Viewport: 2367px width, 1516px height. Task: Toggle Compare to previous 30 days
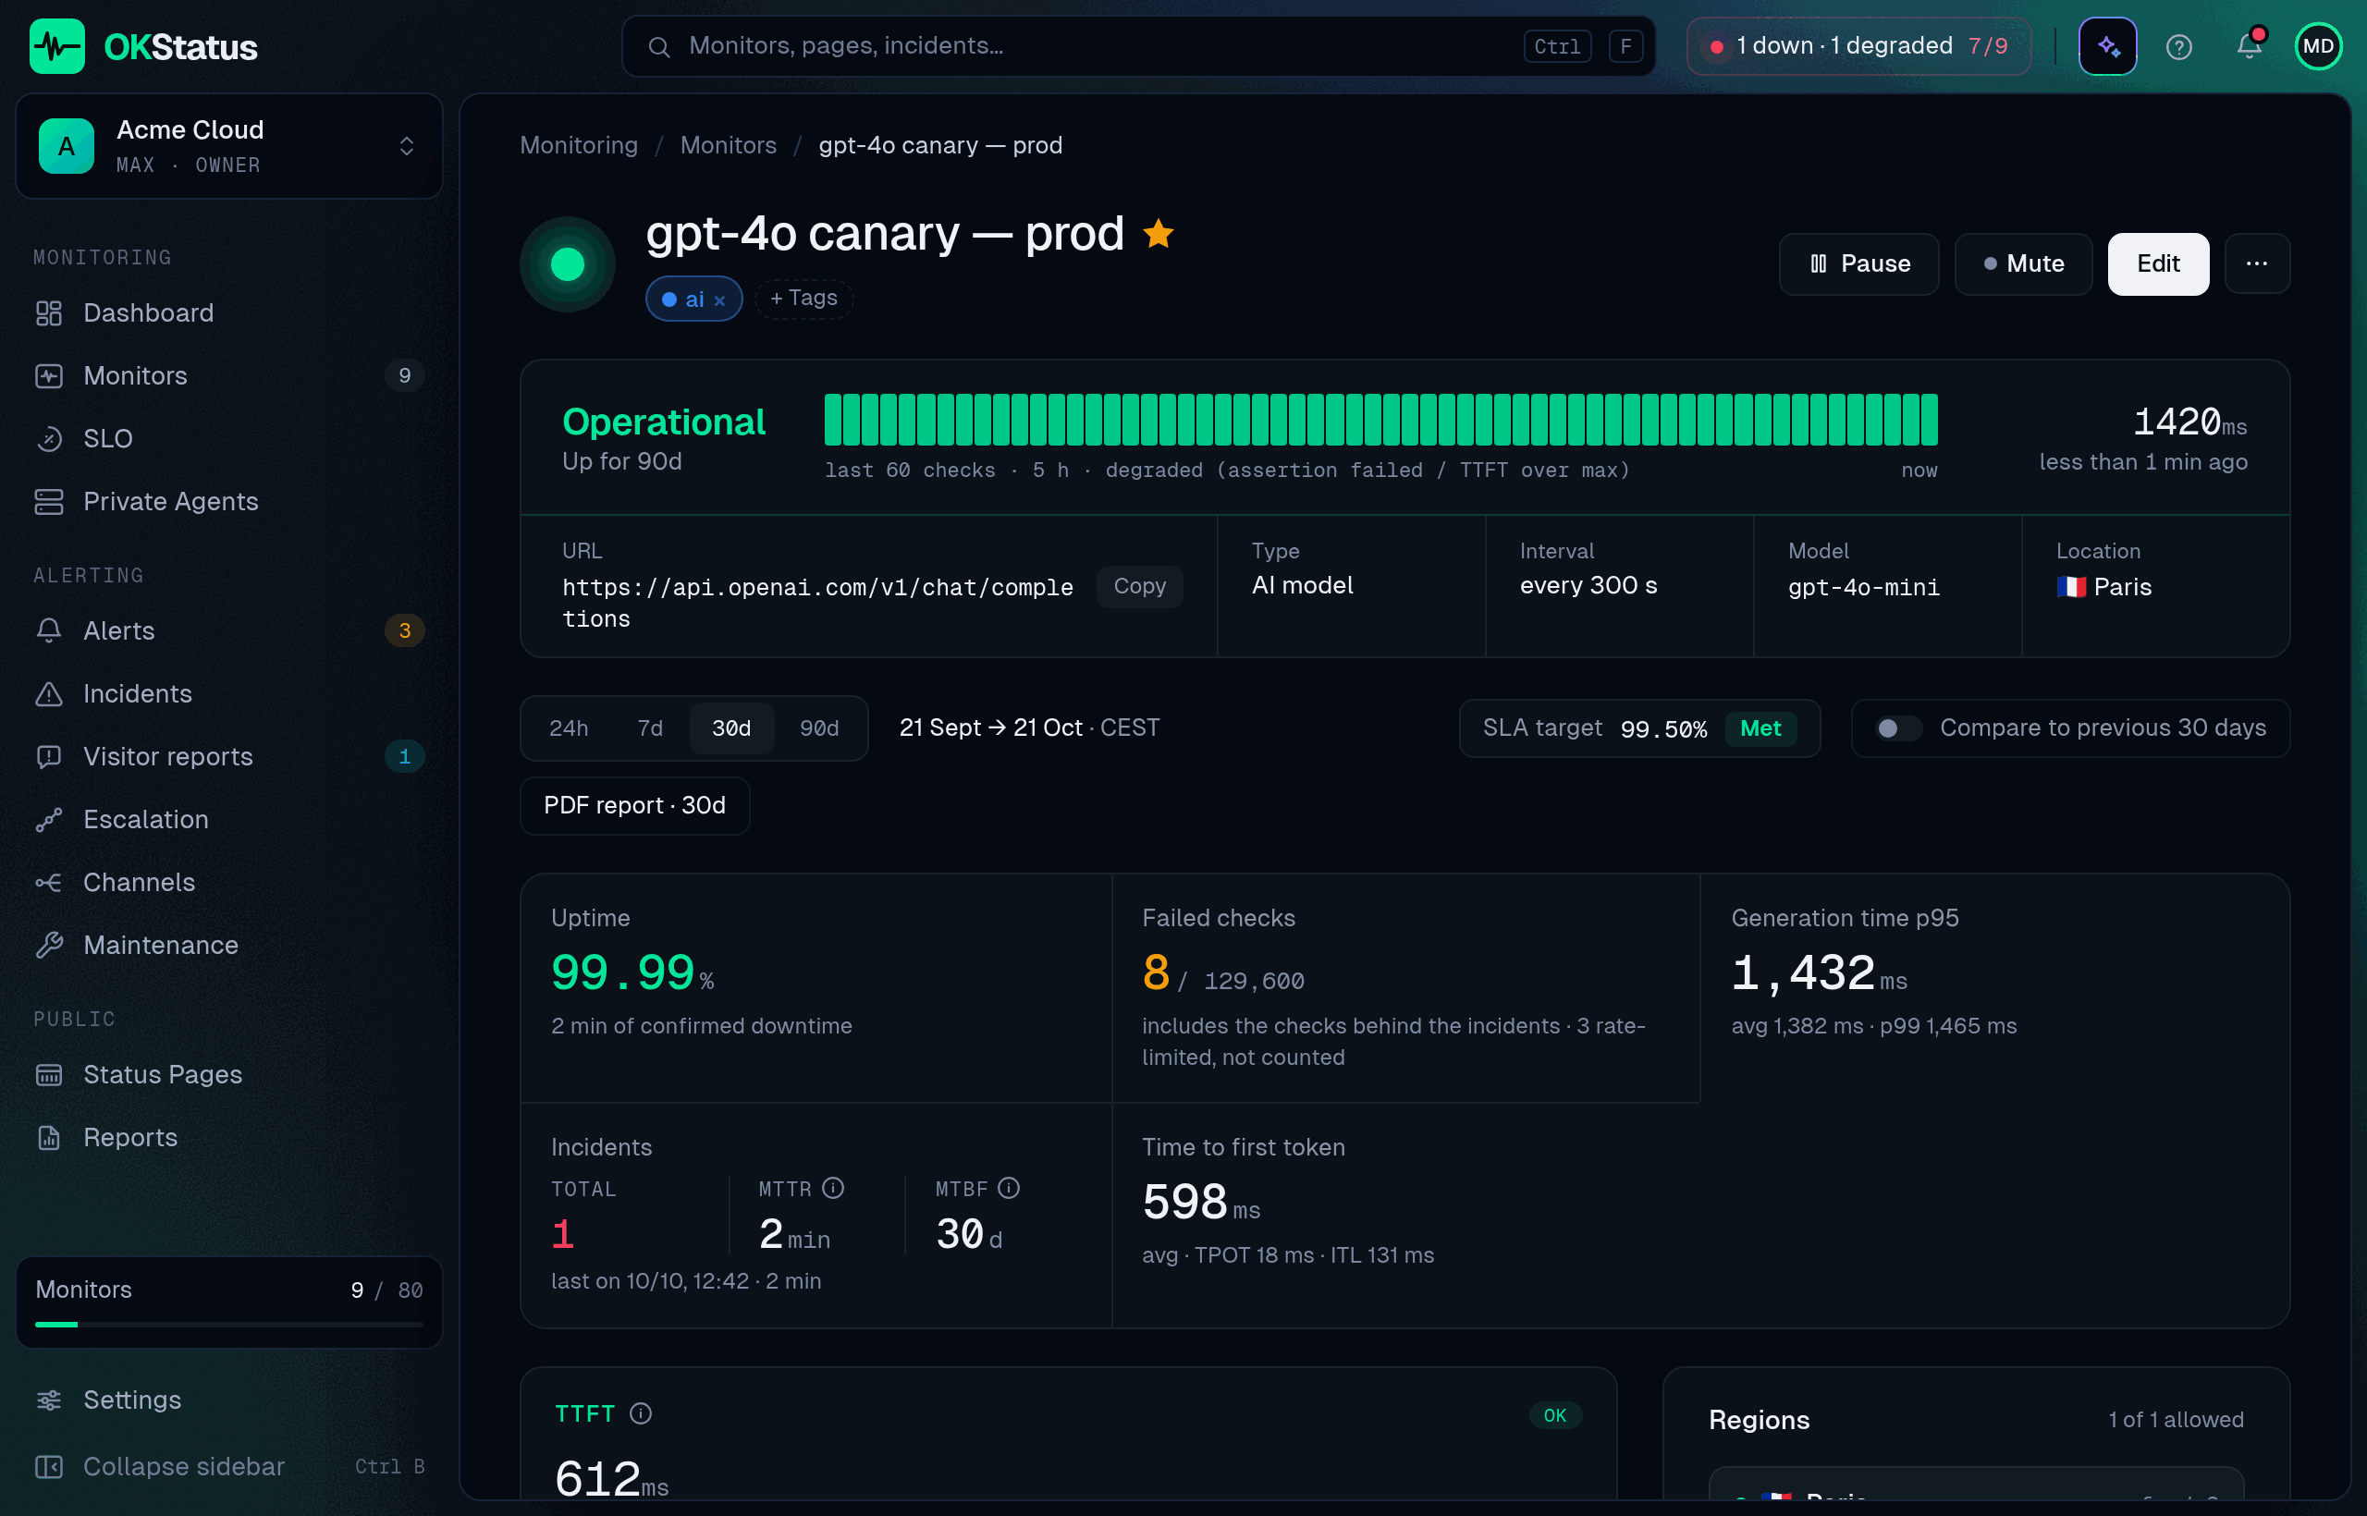pos(1897,728)
